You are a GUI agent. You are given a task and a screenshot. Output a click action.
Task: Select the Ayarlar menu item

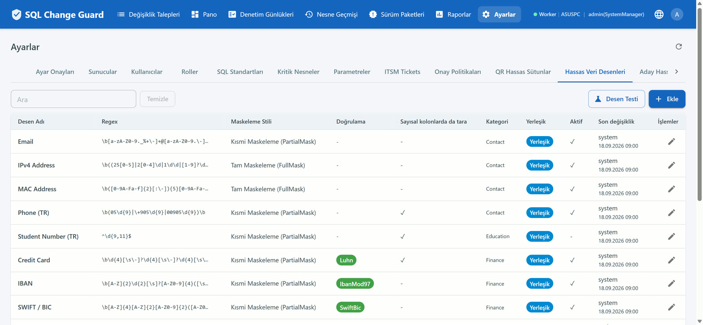(x=499, y=14)
